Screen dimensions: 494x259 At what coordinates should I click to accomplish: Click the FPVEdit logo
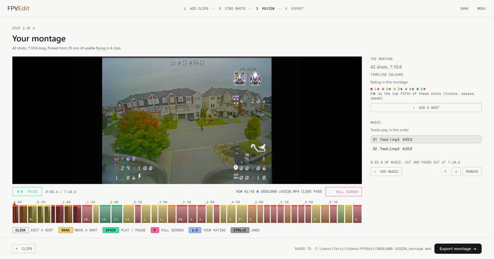click(x=19, y=9)
